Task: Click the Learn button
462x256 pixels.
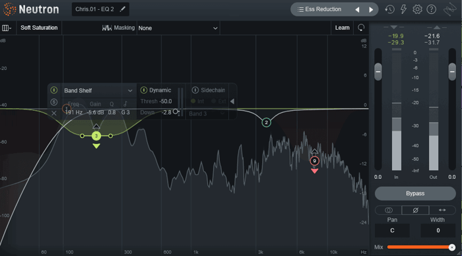Action: pos(342,28)
